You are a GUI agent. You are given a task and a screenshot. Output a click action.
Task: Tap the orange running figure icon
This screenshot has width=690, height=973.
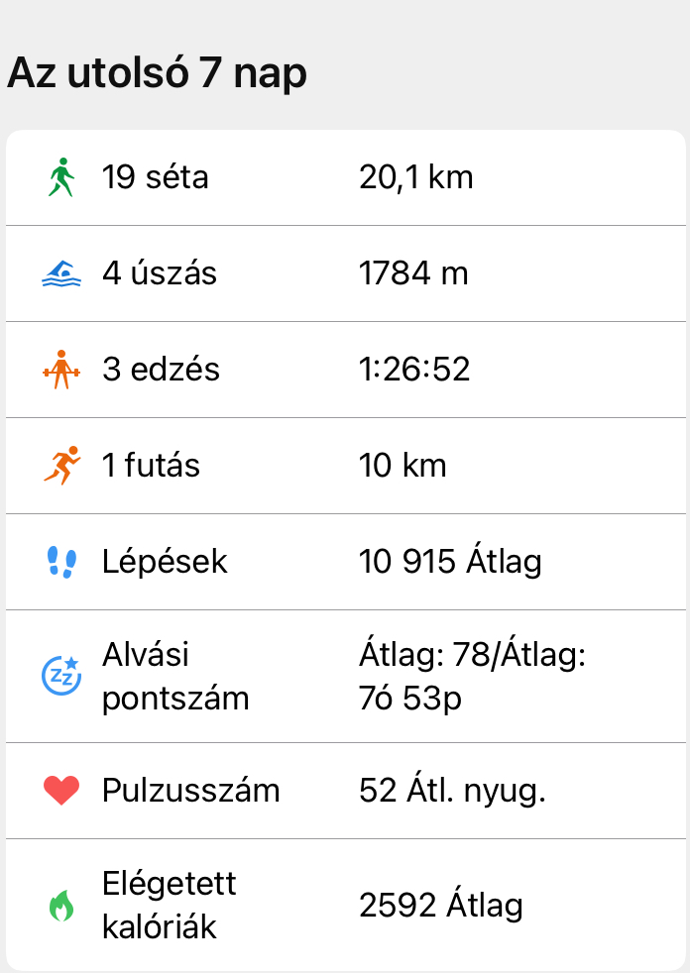(x=61, y=466)
